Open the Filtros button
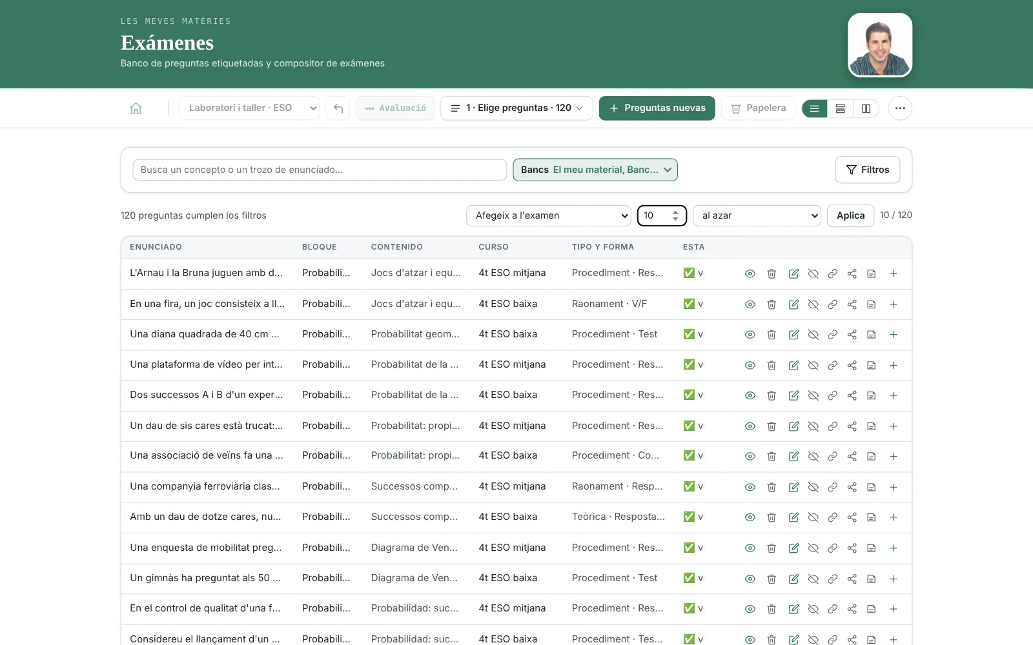Screen dimensions: 1033x645 (x=867, y=170)
